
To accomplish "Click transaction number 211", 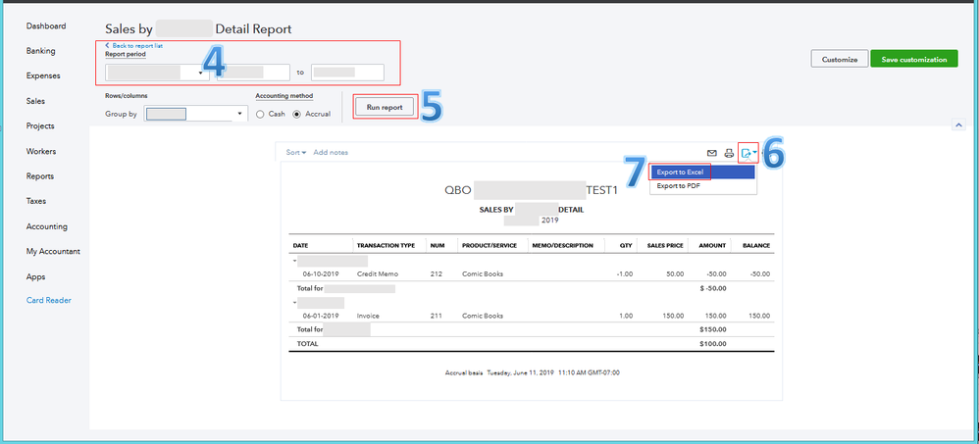I will (x=437, y=317).
